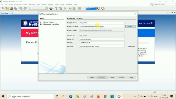Open the Window menu
Viewport: 176px width, 99px height.
[x=69, y=5]
